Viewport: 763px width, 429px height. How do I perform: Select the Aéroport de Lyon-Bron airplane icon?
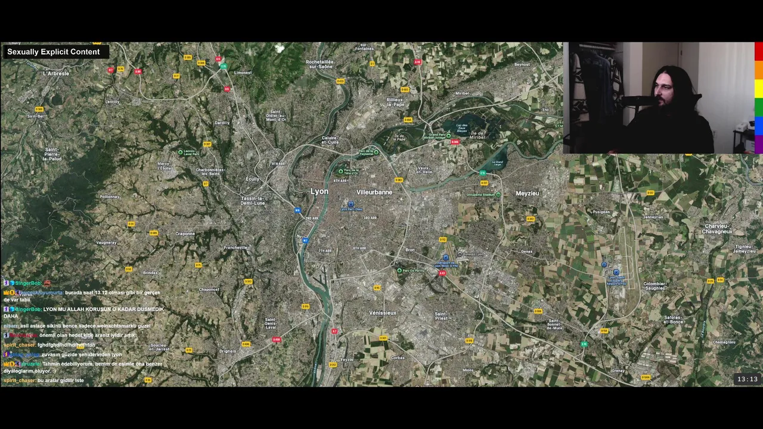(x=445, y=257)
